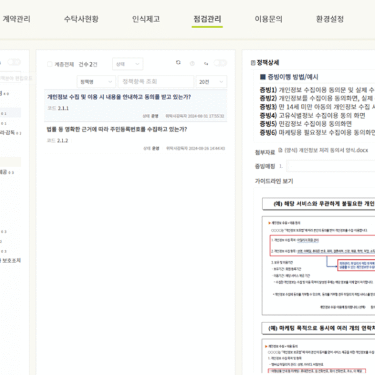
Task: Click the 정책항목 조회 search field
Action: pyautogui.click(x=155, y=82)
